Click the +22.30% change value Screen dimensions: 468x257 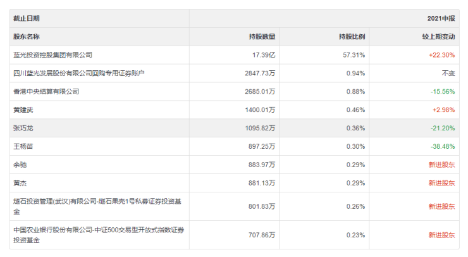click(x=441, y=55)
